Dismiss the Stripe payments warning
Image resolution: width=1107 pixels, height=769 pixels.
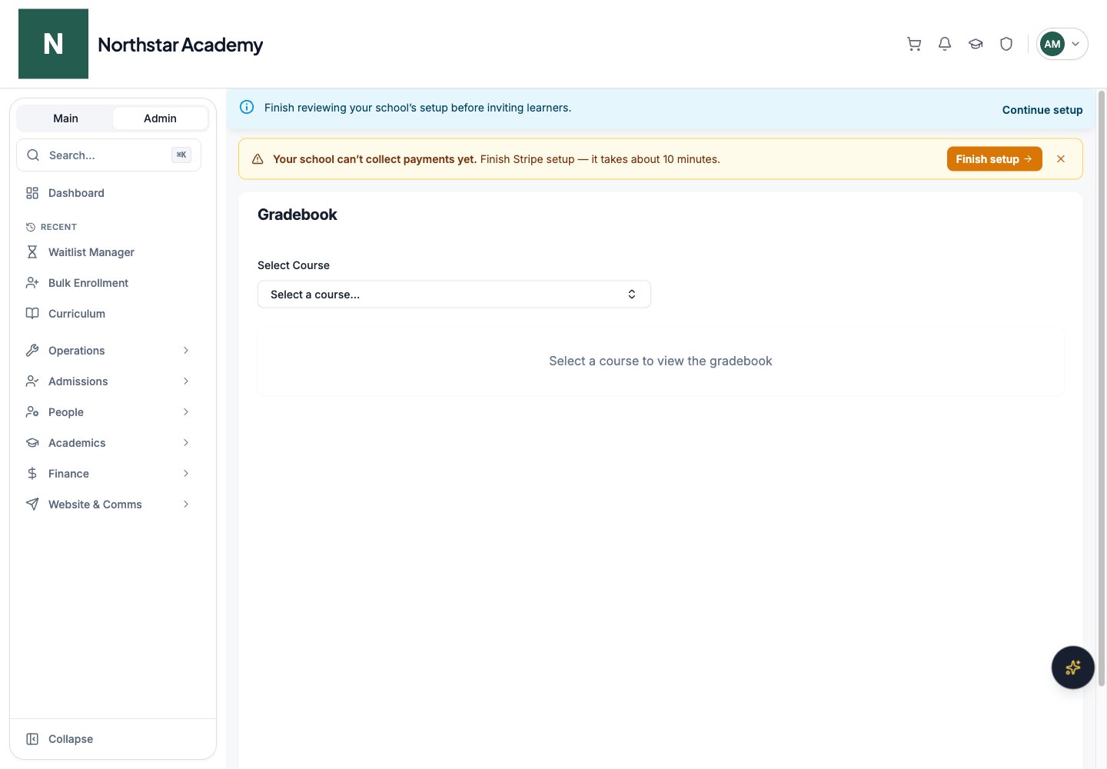tap(1061, 159)
